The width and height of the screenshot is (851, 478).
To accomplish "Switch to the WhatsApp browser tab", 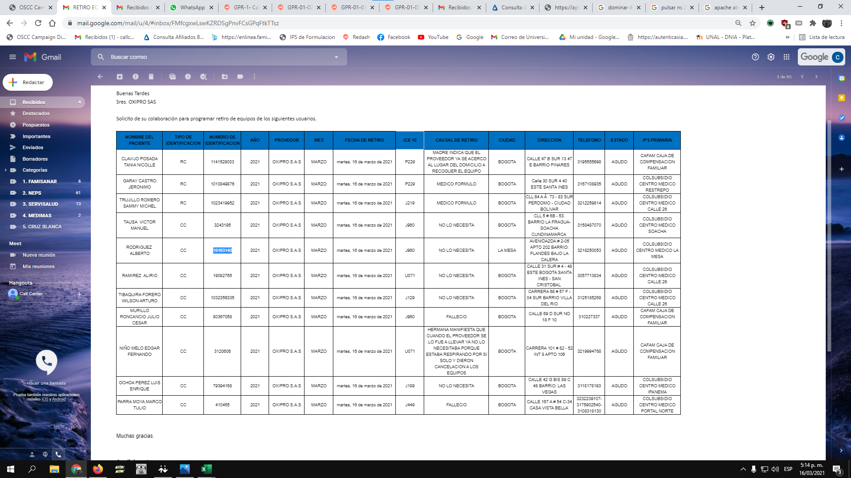I will [x=191, y=8].
